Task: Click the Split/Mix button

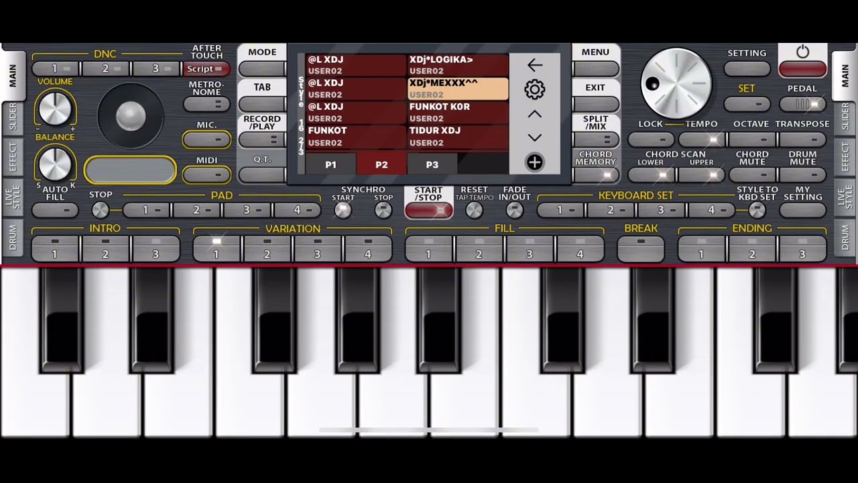Action: pyautogui.click(x=596, y=140)
